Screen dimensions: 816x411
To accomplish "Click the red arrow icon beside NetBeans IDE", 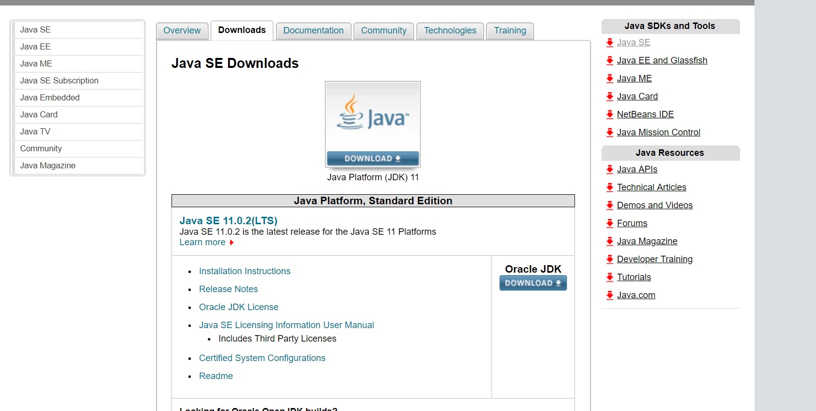I will [x=609, y=115].
